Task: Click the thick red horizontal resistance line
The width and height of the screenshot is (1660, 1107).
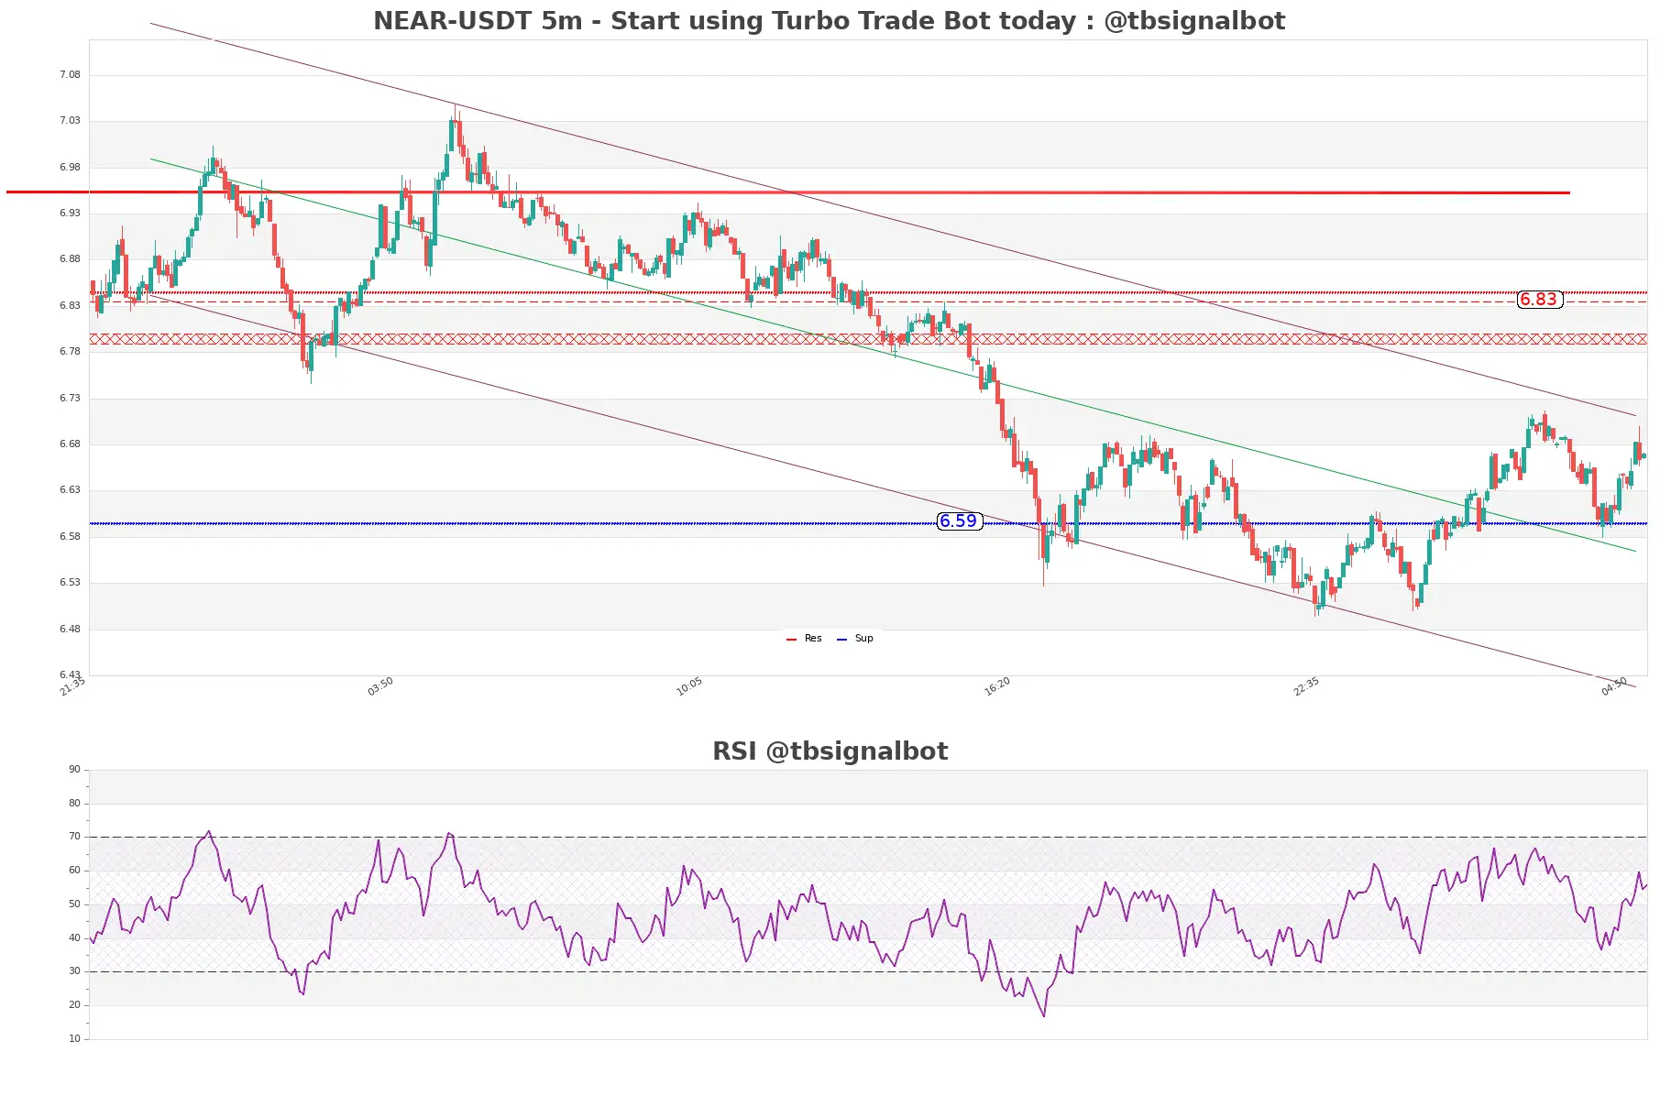Action: point(788,192)
